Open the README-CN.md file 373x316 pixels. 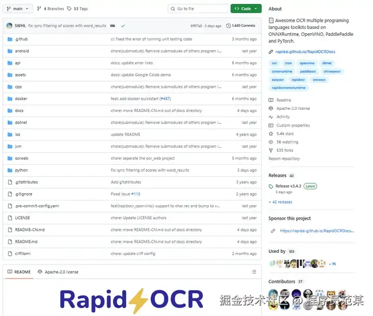click(x=30, y=229)
